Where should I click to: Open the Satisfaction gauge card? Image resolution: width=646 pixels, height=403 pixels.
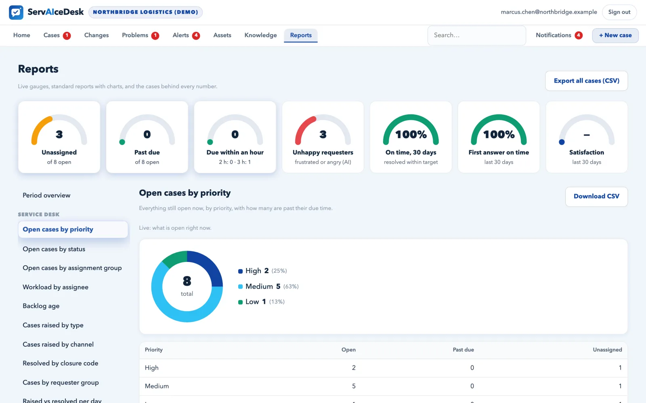[587, 137]
